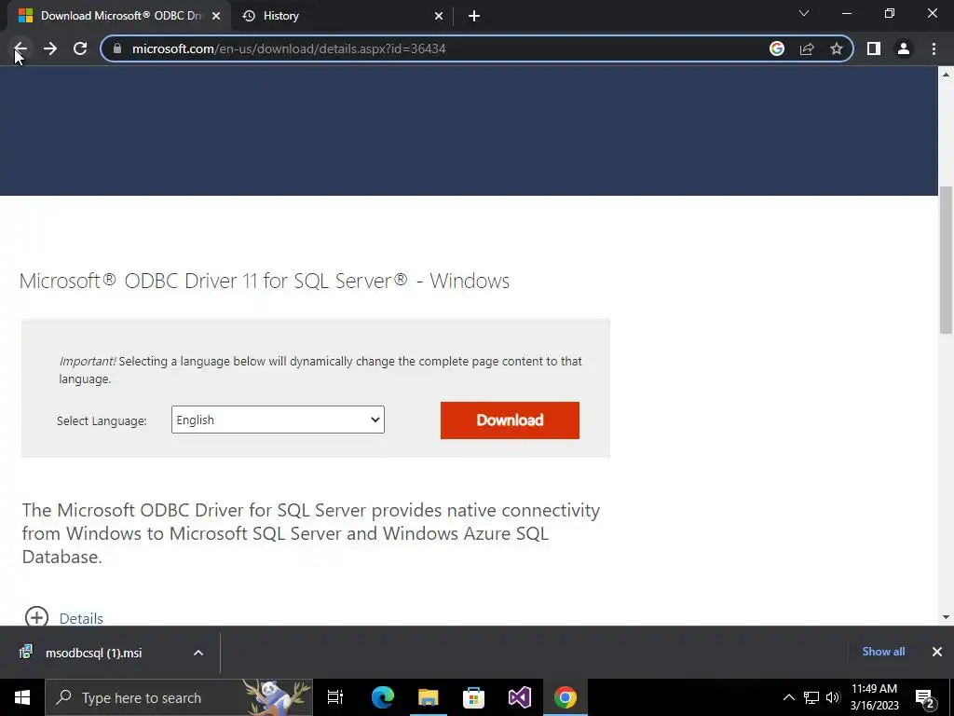Close the History tab
This screenshot has height=716, width=954.
[439, 16]
